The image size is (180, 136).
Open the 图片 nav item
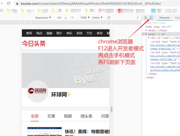pos(59,33)
